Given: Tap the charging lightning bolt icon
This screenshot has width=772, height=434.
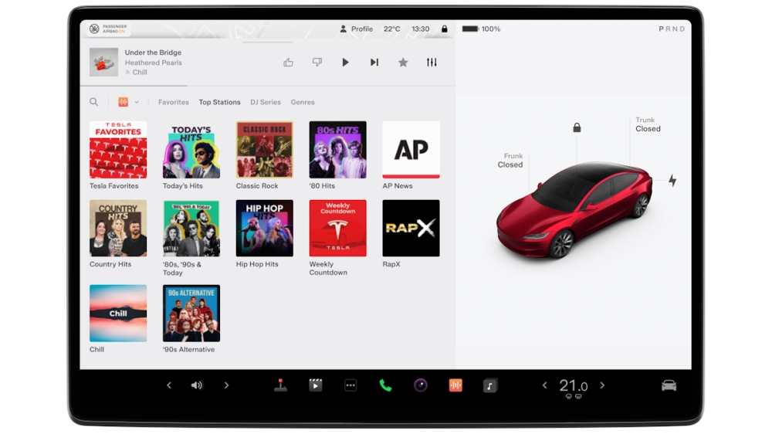Looking at the screenshot, I should 672,181.
